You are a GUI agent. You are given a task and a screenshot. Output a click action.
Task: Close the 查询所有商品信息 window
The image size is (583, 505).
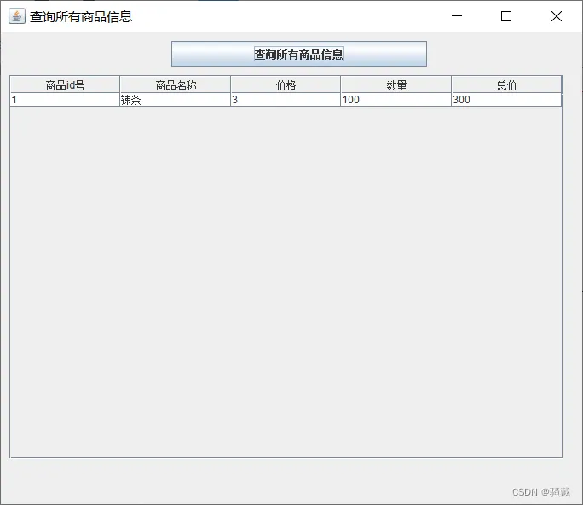click(557, 16)
